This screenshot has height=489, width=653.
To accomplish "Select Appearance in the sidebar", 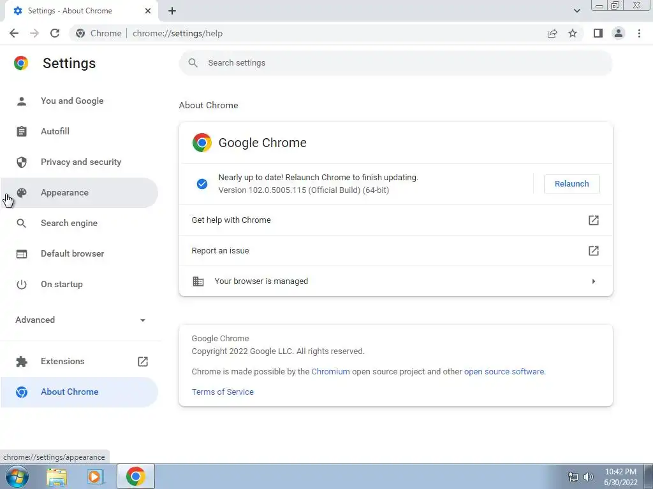I will [79, 192].
